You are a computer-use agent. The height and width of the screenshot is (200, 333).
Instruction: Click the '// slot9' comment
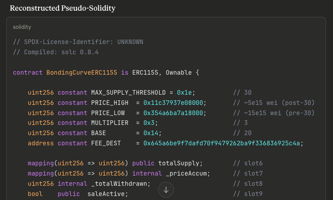(x=248, y=194)
